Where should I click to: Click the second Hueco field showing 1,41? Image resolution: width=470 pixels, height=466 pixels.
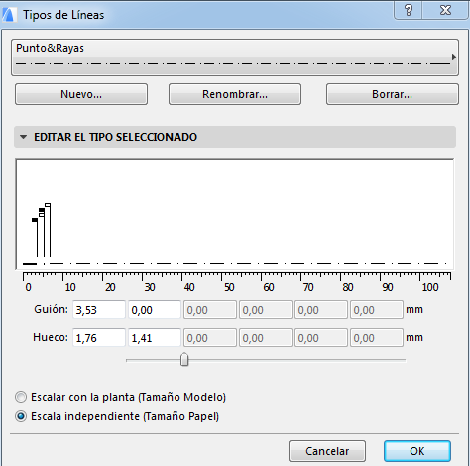click(x=155, y=337)
